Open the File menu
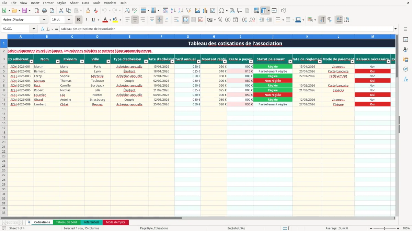This screenshot has height=231, width=412. (x=4, y=3)
